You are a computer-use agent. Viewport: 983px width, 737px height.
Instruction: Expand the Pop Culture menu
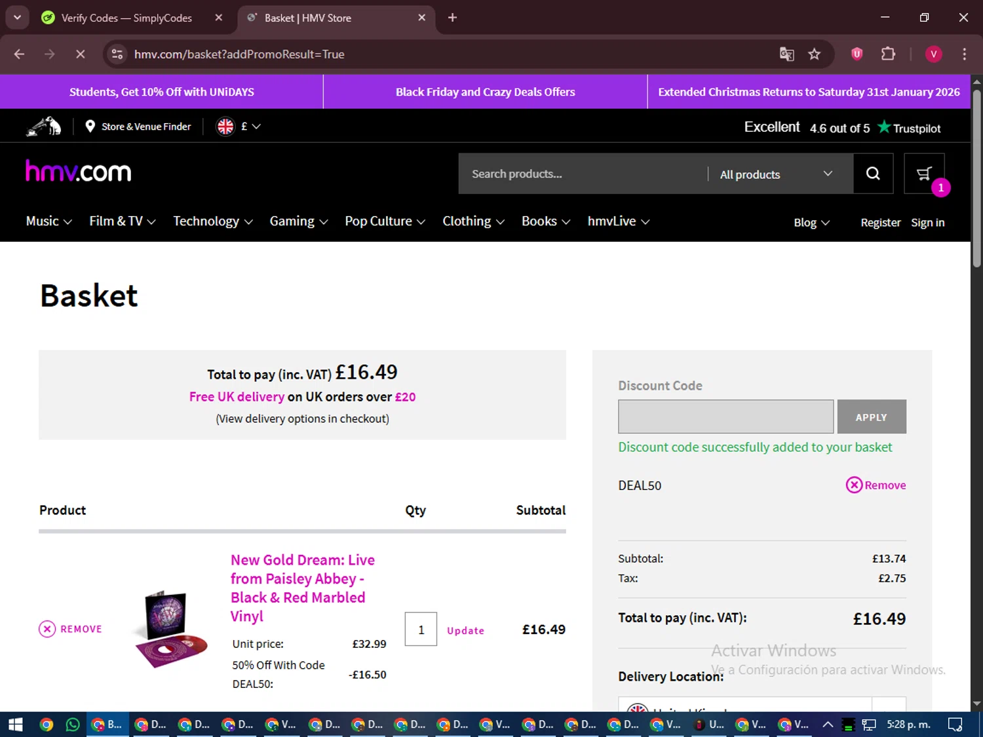point(385,221)
